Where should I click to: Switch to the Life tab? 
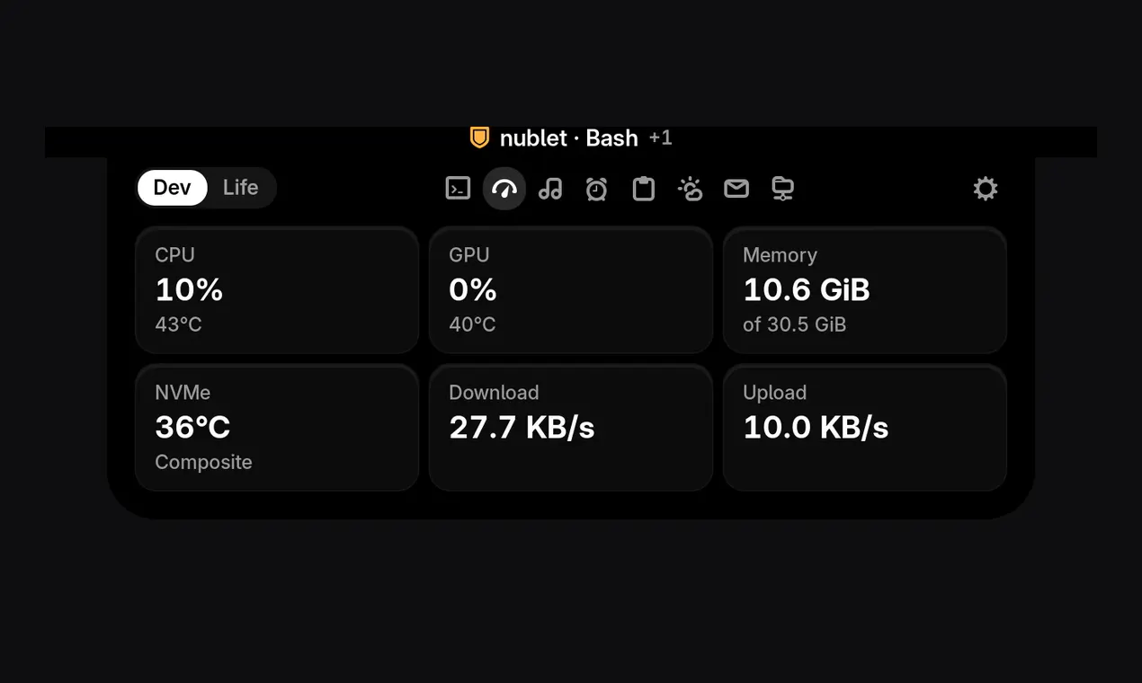tap(240, 188)
